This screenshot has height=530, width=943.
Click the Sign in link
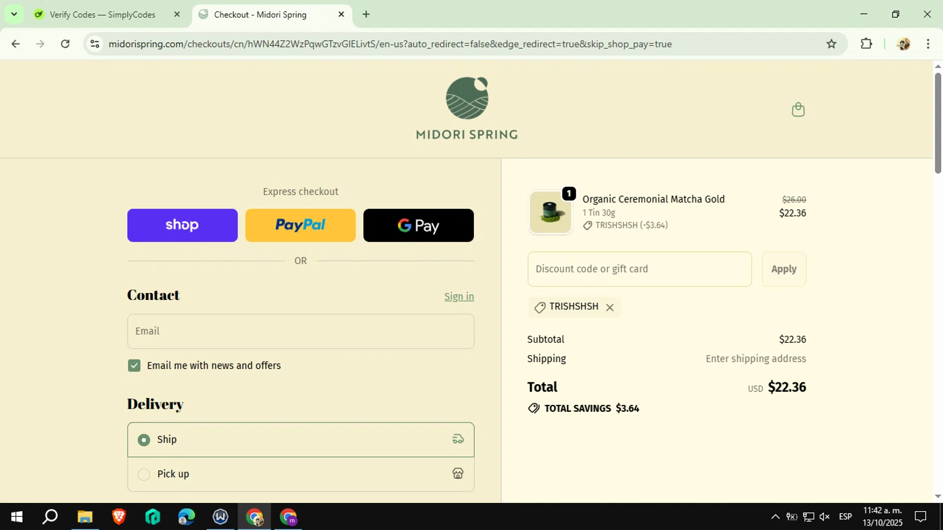(459, 297)
